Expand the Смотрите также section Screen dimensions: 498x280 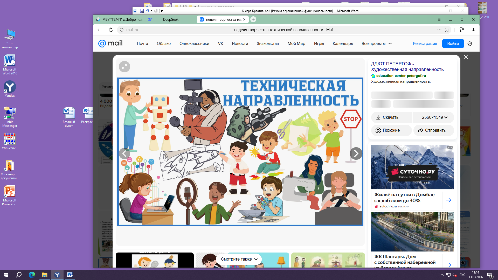(239, 259)
